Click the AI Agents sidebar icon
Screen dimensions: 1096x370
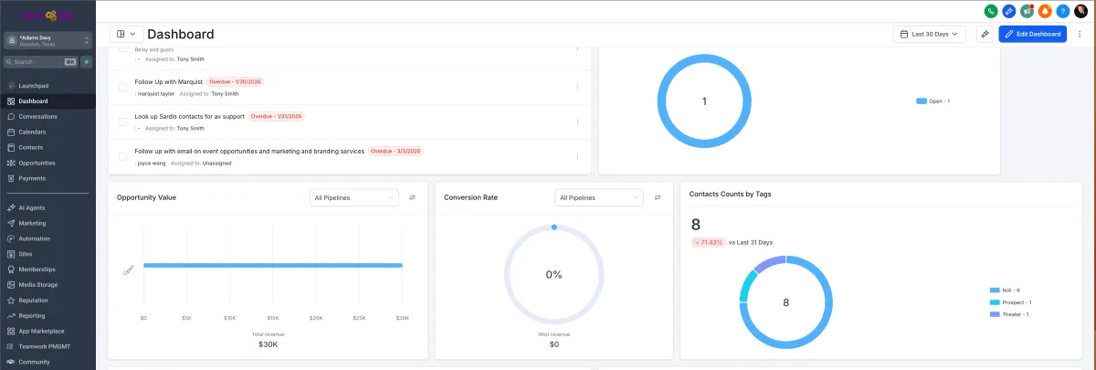pos(11,207)
